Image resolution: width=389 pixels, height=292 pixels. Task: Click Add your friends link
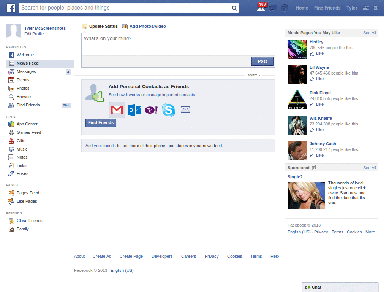click(x=100, y=146)
